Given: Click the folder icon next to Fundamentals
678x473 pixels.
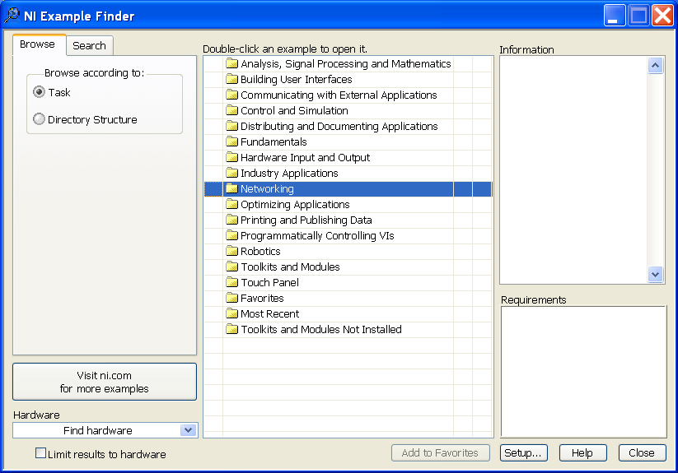Looking at the screenshot, I should [x=231, y=142].
